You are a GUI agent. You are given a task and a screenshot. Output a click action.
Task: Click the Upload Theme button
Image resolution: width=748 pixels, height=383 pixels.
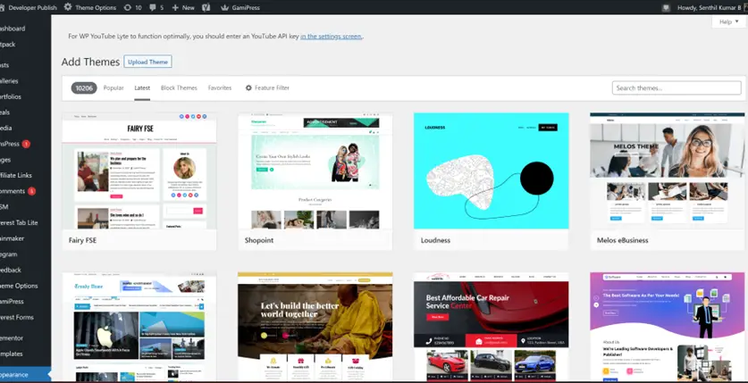147,62
